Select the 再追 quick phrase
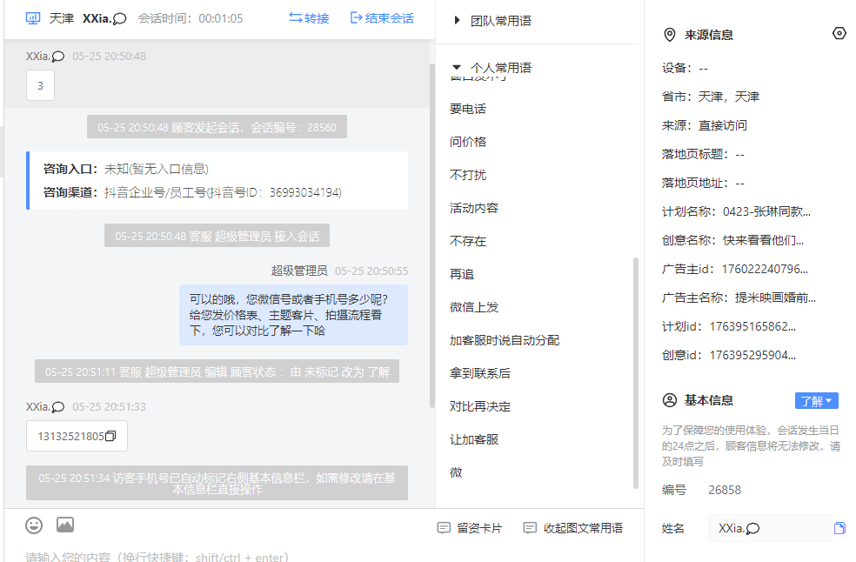This screenshot has width=856, height=562. pos(462,274)
